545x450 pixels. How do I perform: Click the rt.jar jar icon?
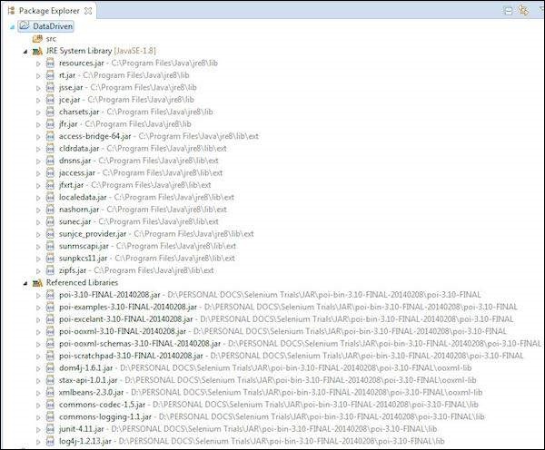[50, 75]
